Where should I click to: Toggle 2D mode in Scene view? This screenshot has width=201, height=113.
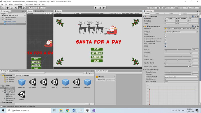(45, 13)
